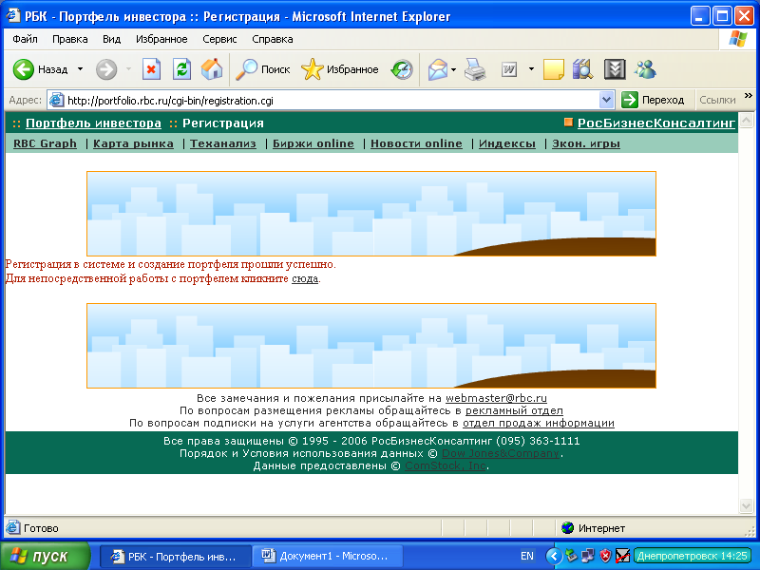Click the yellow note Discuss icon
Viewport: 760px width, 570px height.
(554, 69)
